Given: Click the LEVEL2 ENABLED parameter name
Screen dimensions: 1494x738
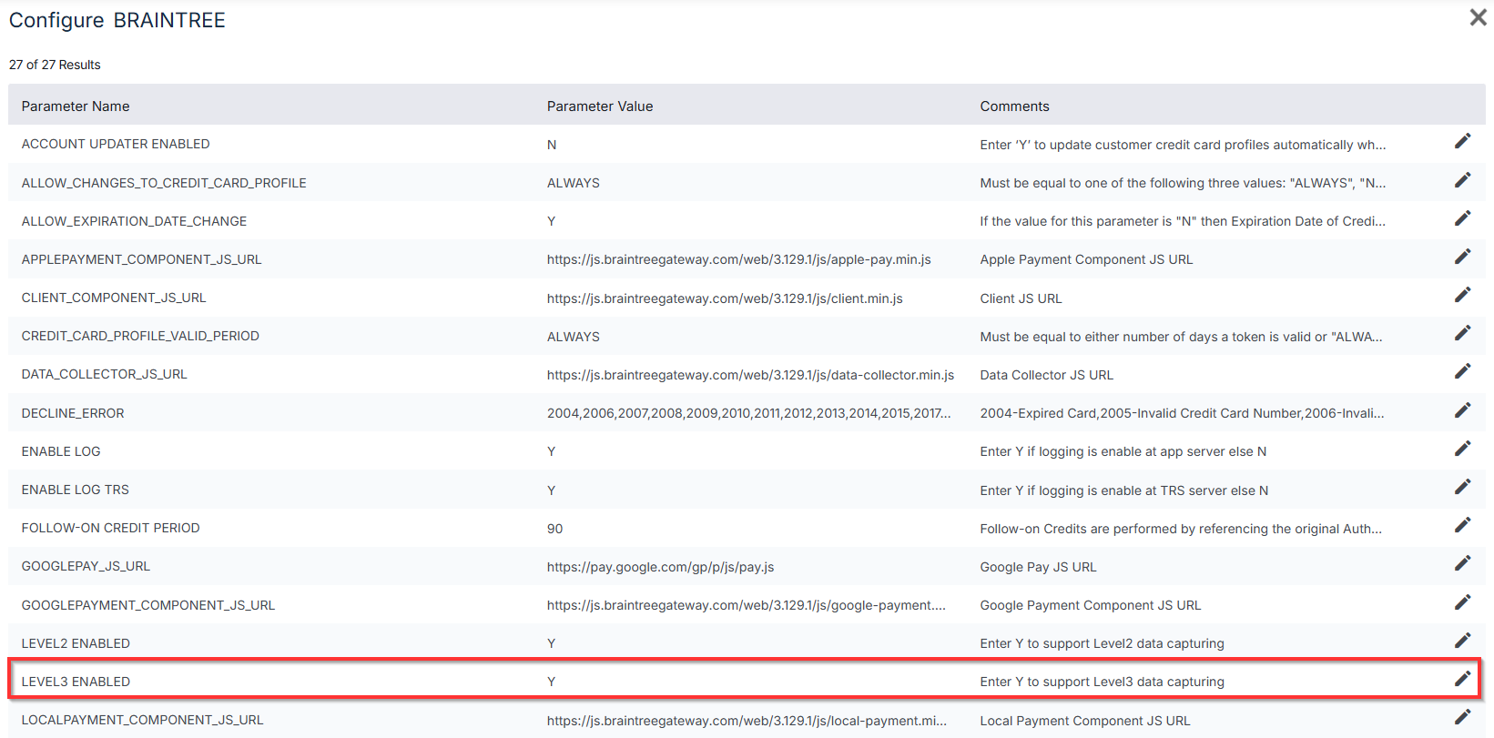Looking at the screenshot, I should [76, 643].
